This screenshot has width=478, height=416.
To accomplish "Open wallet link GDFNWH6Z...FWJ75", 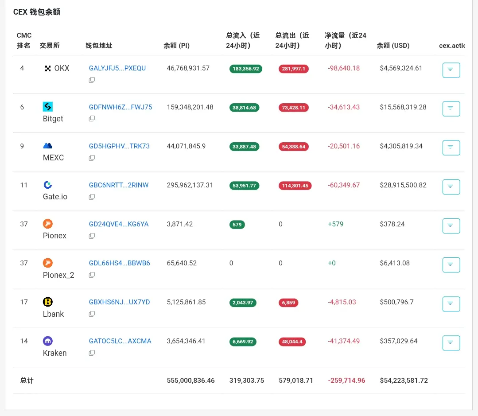I will [x=120, y=107].
